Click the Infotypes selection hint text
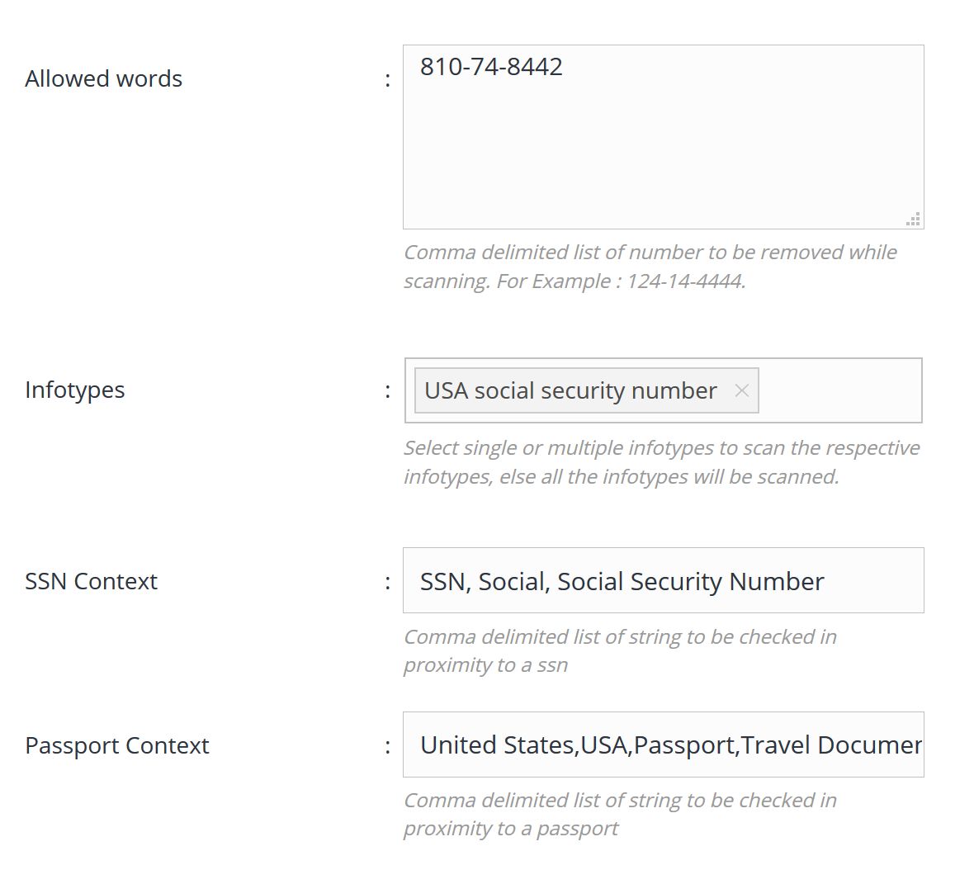Image resolution: width=974 pixels, height=884 pixels. coord(661,462)
